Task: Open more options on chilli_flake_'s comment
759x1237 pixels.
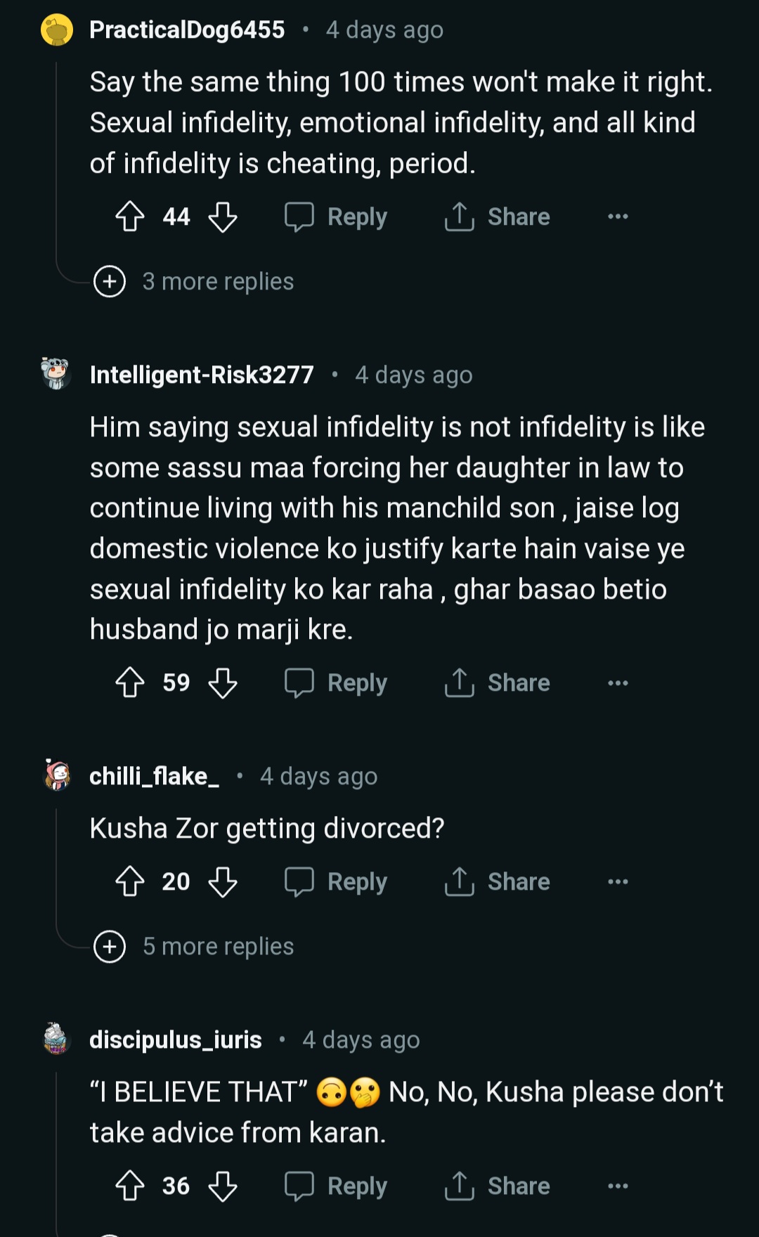Action: (618, 881)
